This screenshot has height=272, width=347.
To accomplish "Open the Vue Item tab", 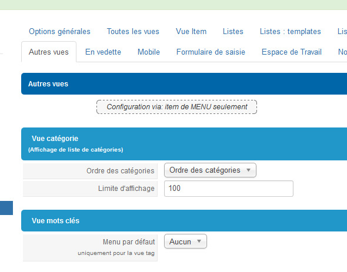I will 191,31.
